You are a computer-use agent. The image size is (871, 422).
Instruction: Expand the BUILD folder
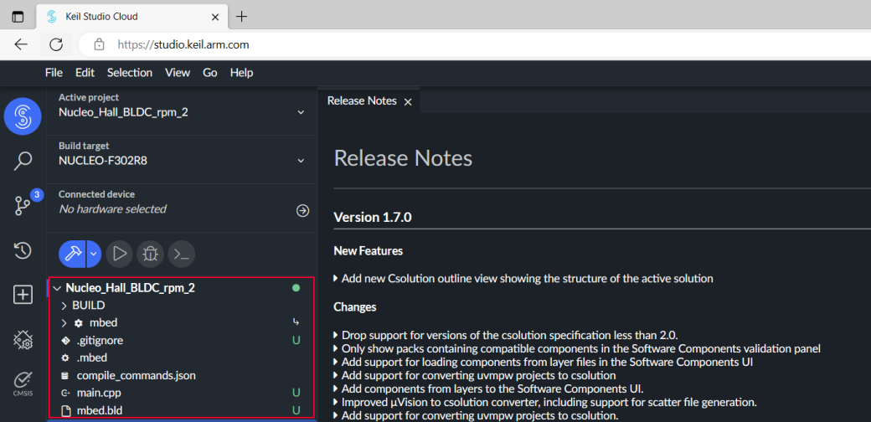tap(88, 306)
